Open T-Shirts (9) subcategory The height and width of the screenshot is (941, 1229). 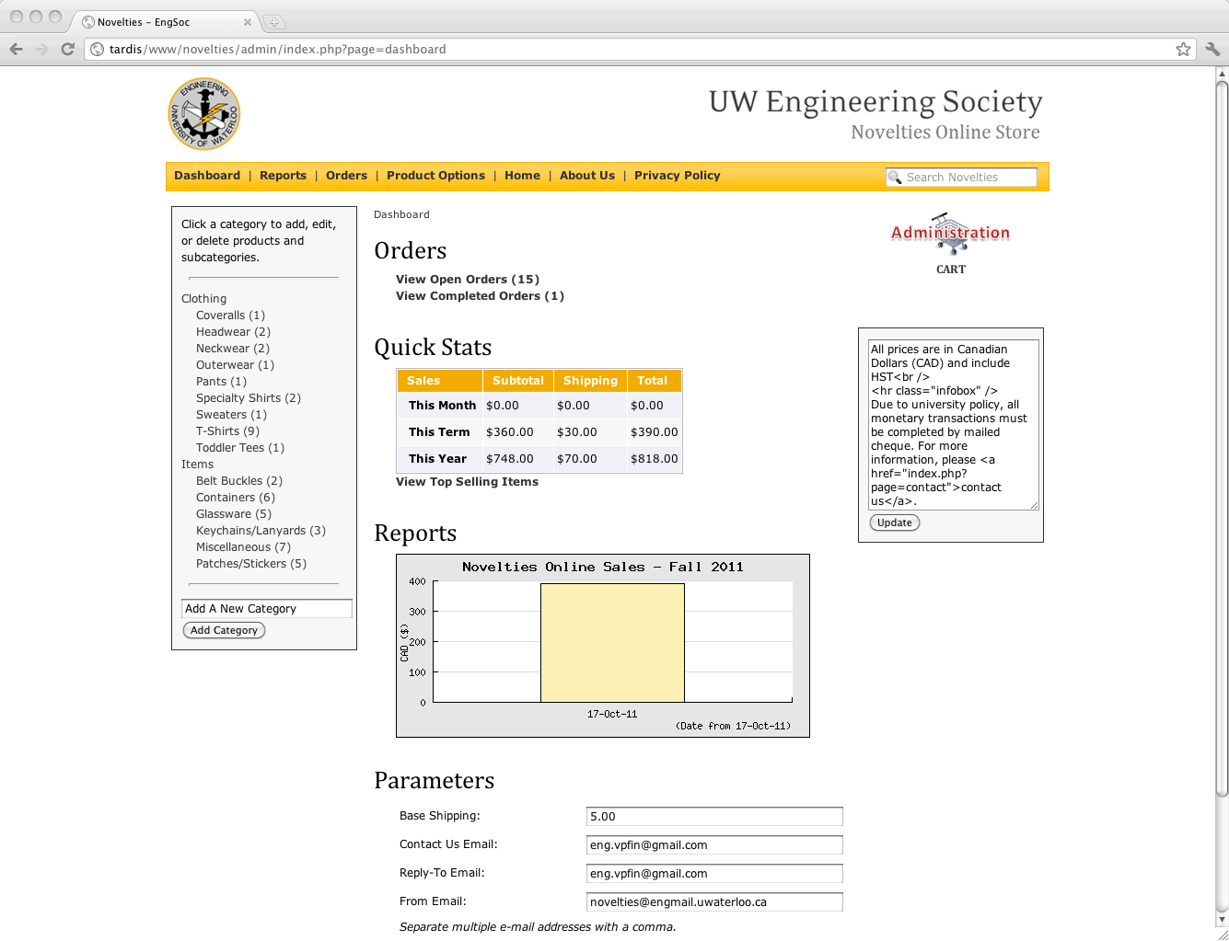[227, 431]
